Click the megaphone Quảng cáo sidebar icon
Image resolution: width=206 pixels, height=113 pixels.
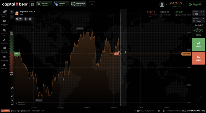tap(4, 41)
